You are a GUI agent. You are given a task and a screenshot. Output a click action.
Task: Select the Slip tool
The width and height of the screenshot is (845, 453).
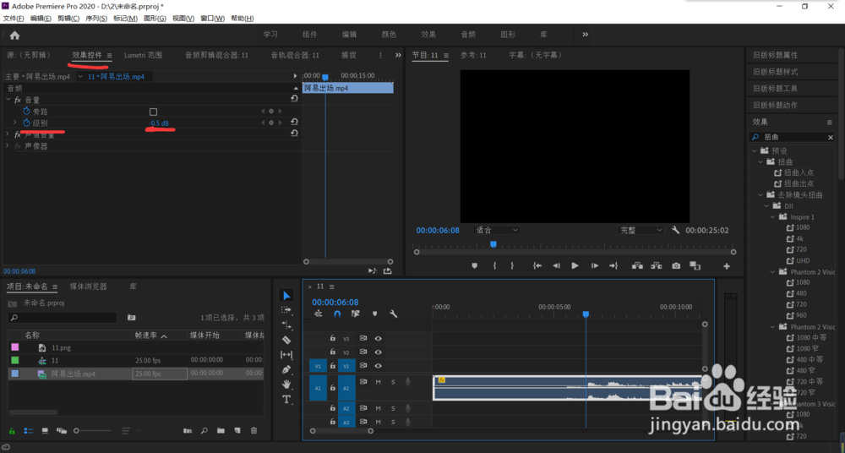pyautogui.click(x=286, y=355)
